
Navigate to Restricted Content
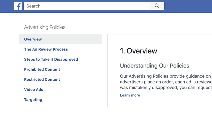(42, 80)
